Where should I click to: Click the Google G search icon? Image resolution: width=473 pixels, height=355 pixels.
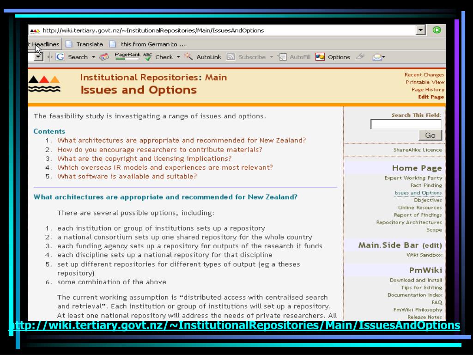[60, 57]
